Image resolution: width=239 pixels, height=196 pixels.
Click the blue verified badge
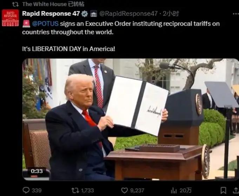click(x=85, y=14)
